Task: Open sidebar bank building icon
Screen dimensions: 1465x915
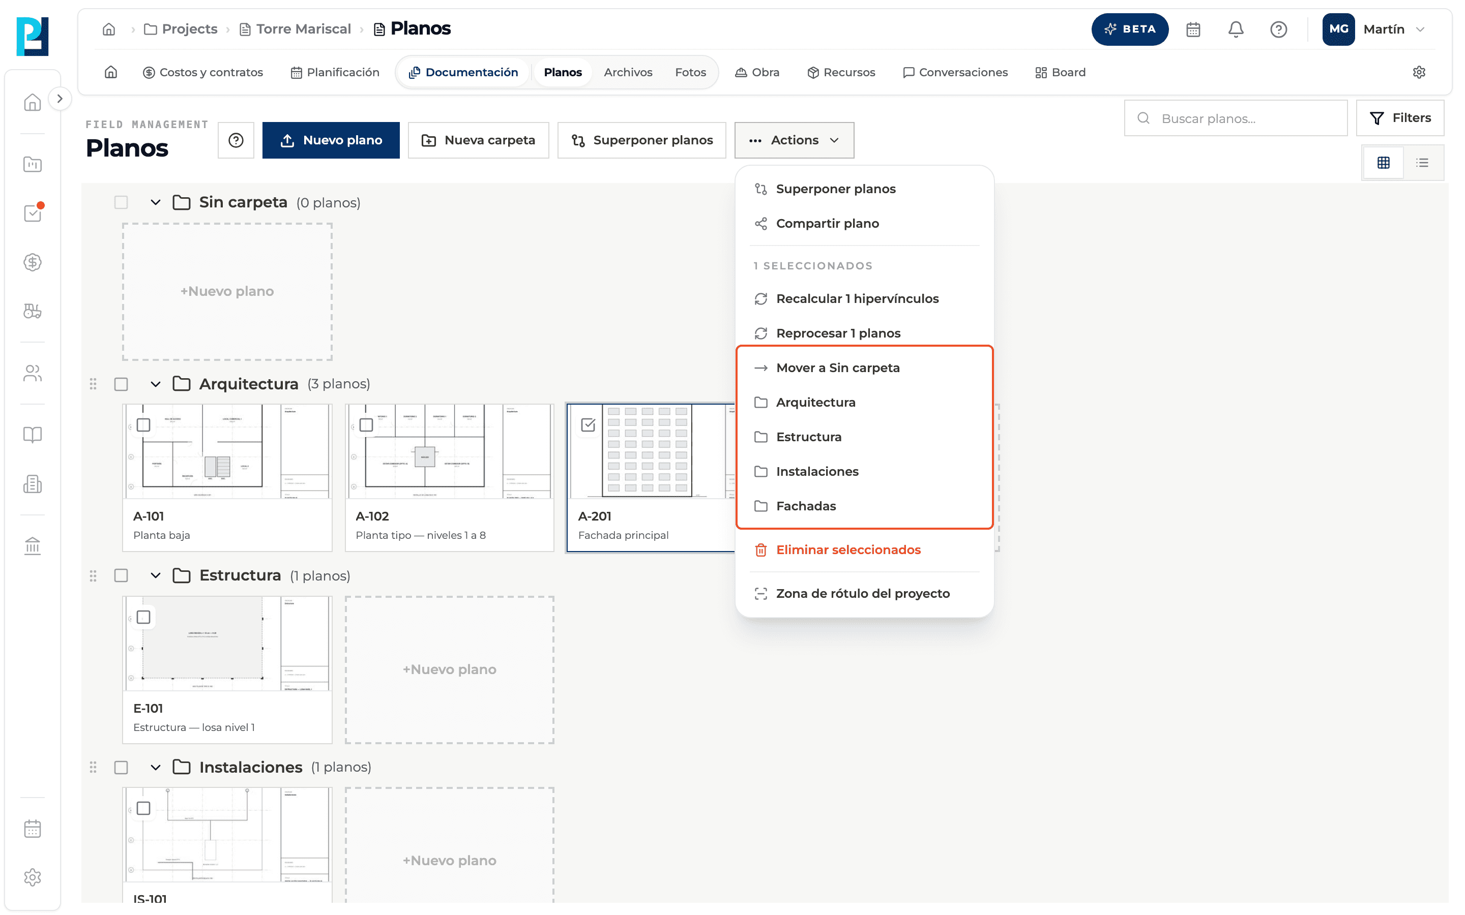Action: click(33, 546)
